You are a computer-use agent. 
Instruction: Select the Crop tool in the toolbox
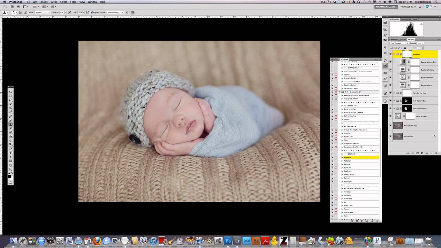[11, 108]
